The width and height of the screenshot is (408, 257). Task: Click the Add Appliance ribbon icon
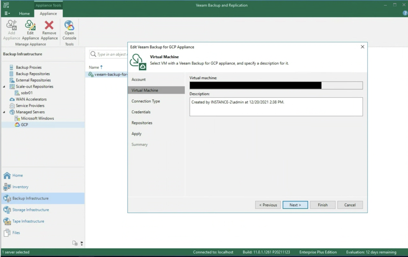click(x=12, y=25)
